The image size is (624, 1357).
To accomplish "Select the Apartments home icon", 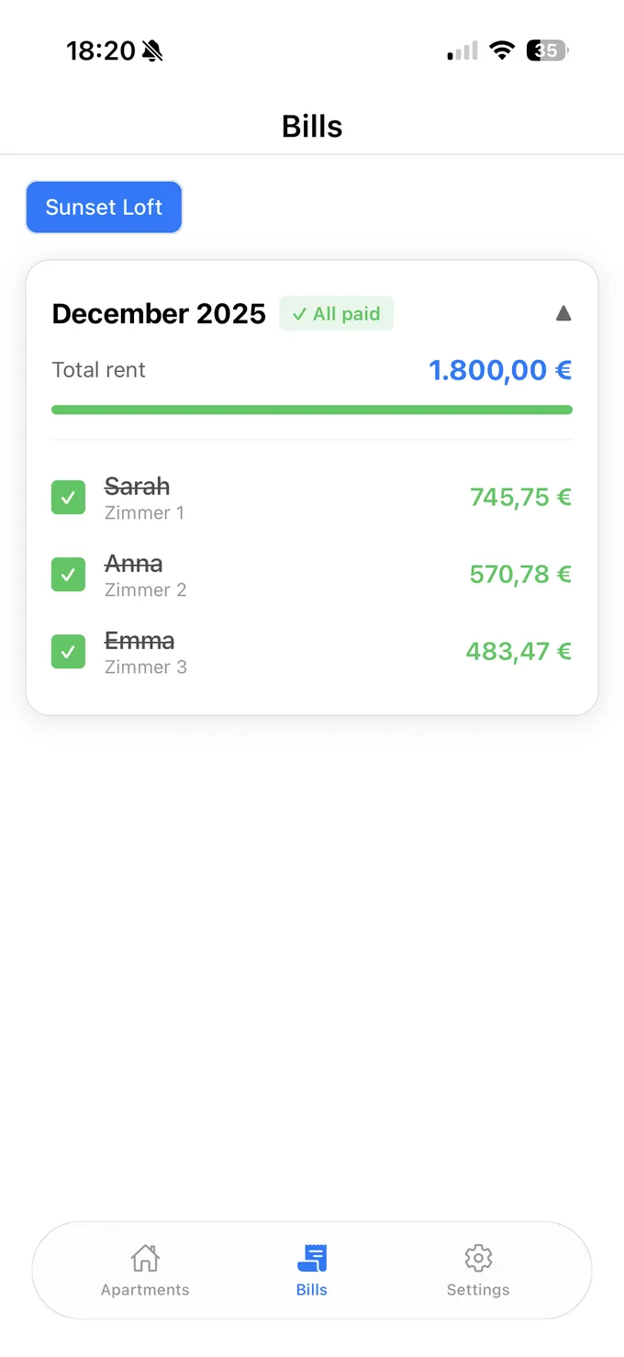I will point(144,1257).
